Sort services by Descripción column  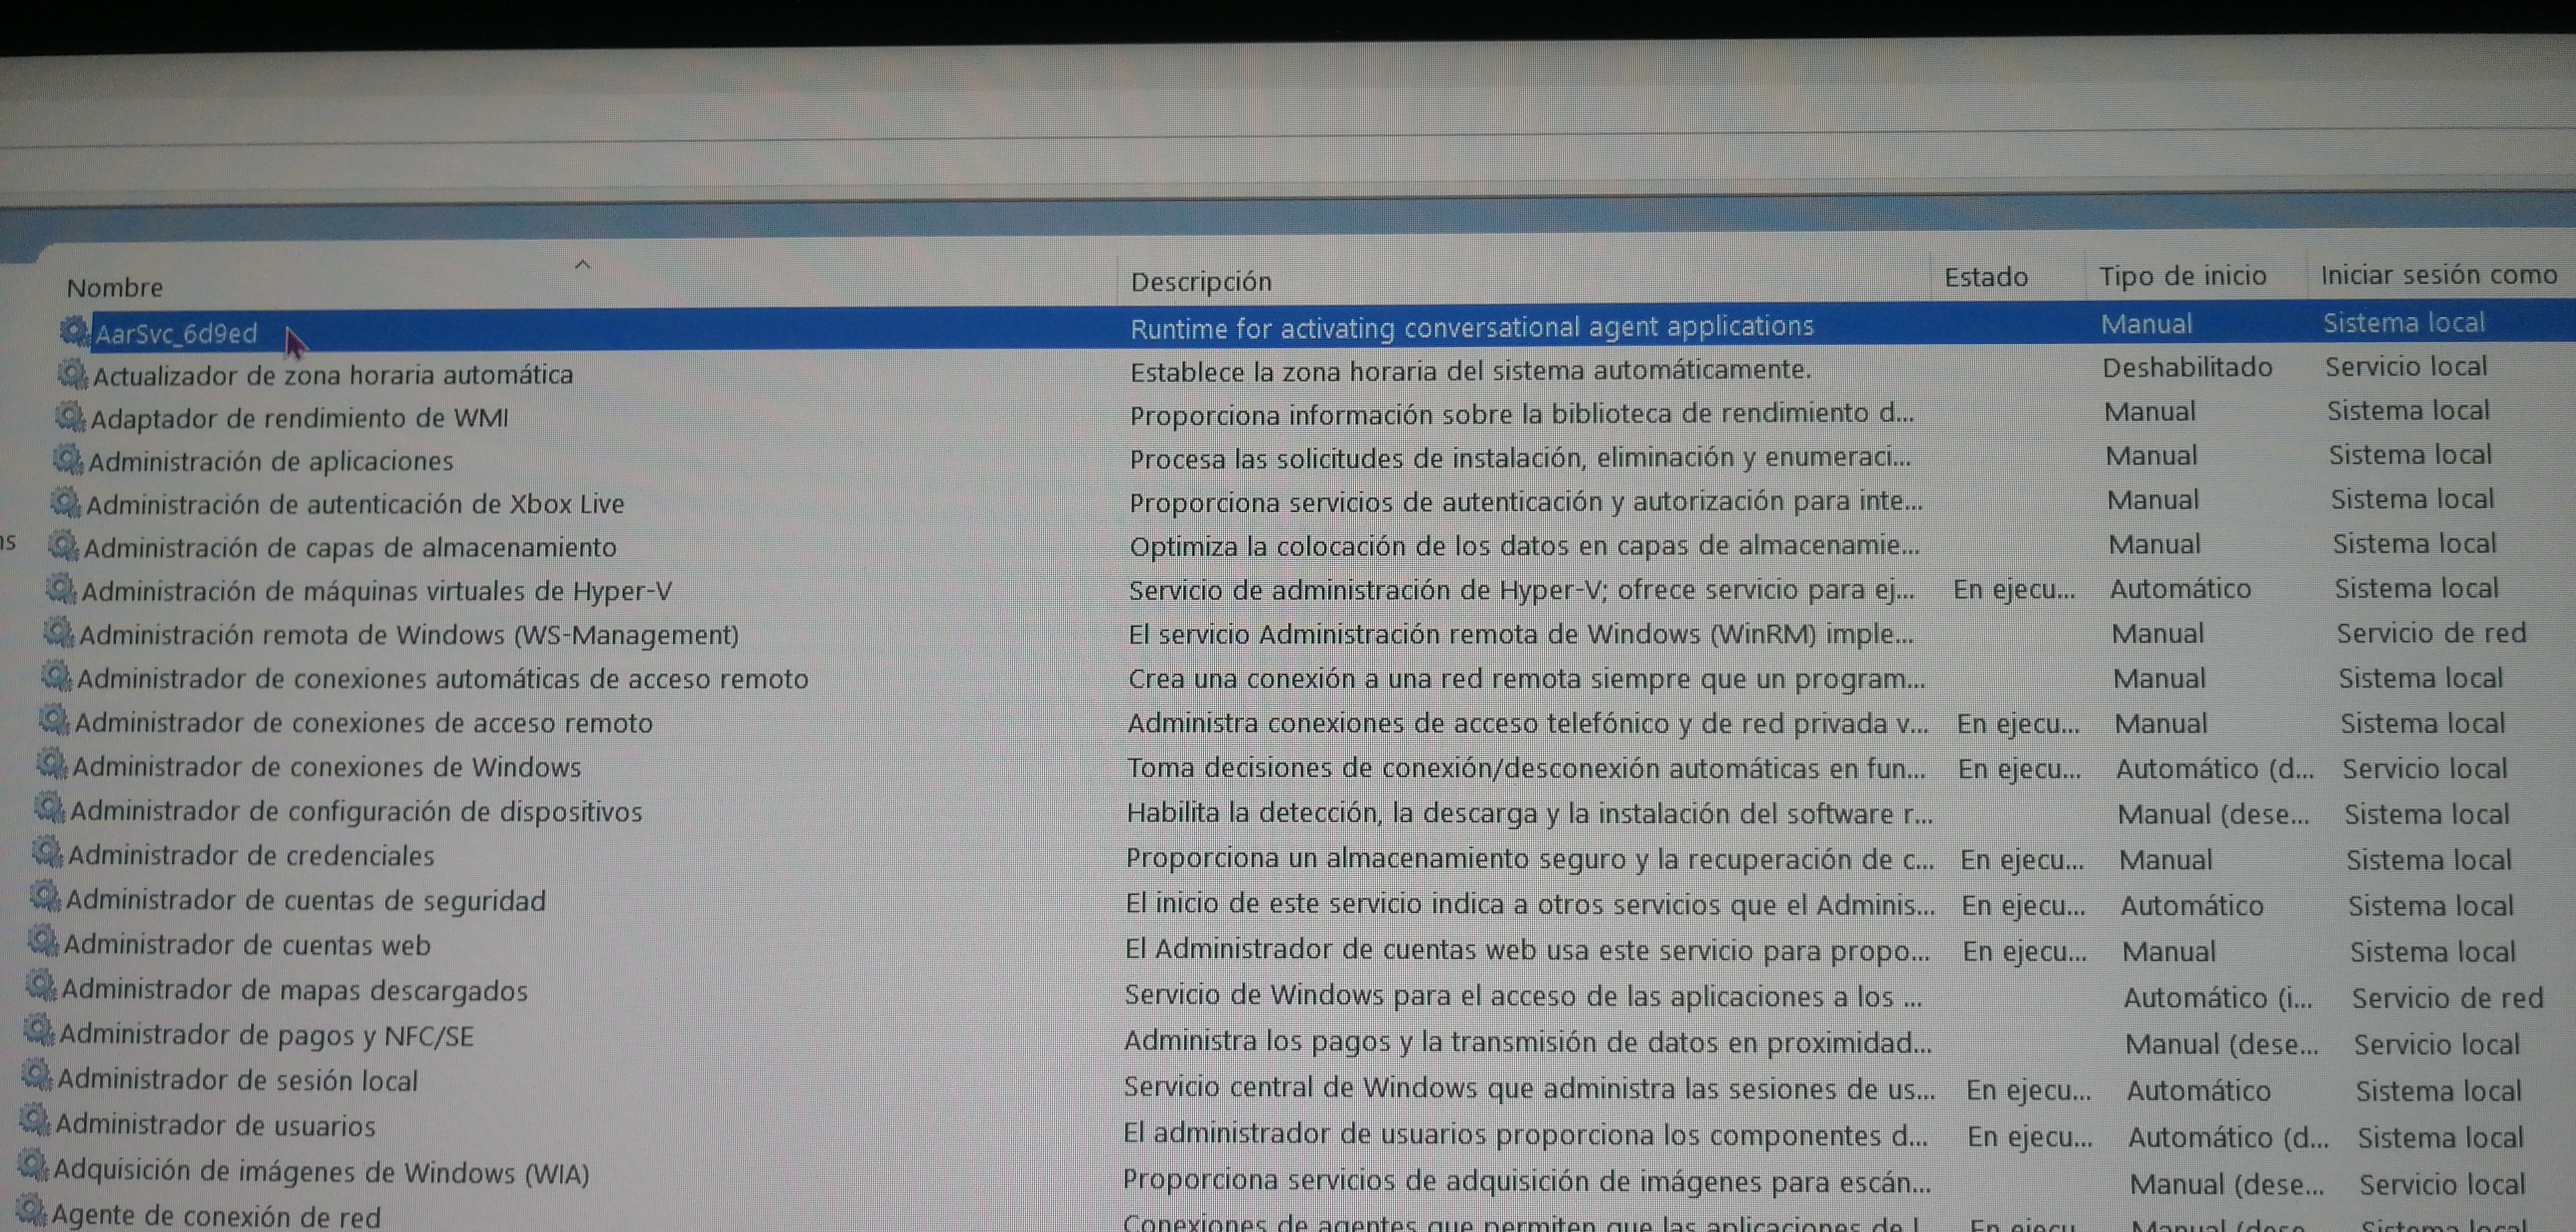click(1200, 282)
